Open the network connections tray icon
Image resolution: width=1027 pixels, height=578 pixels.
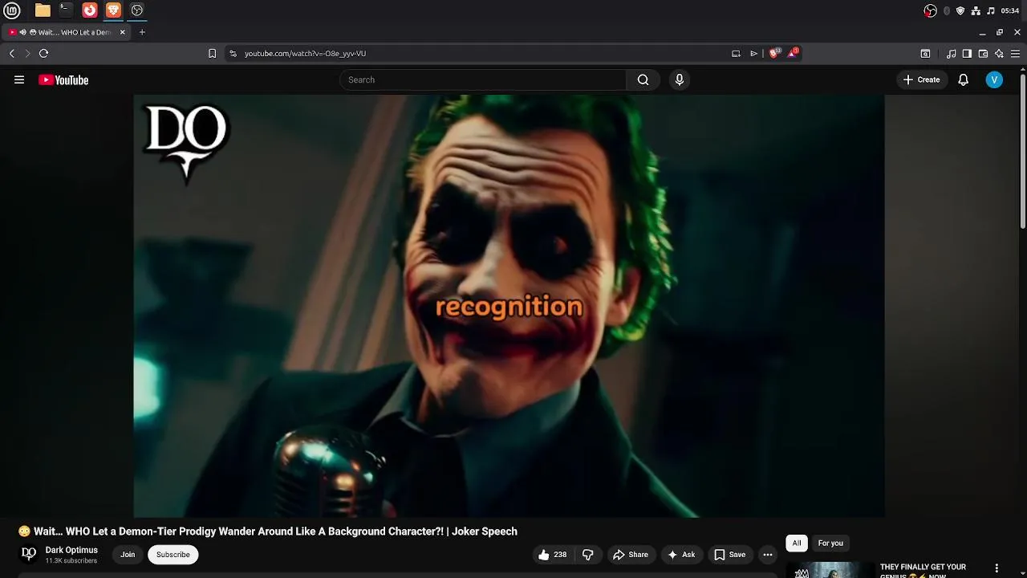pos(976,10)
